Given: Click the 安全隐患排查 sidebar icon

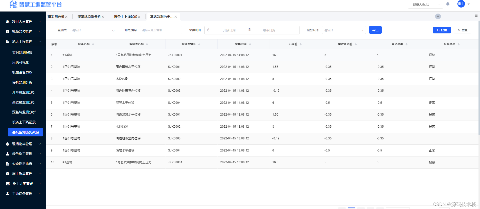Looking at the screenshot, I should click(x=8, y=164).
